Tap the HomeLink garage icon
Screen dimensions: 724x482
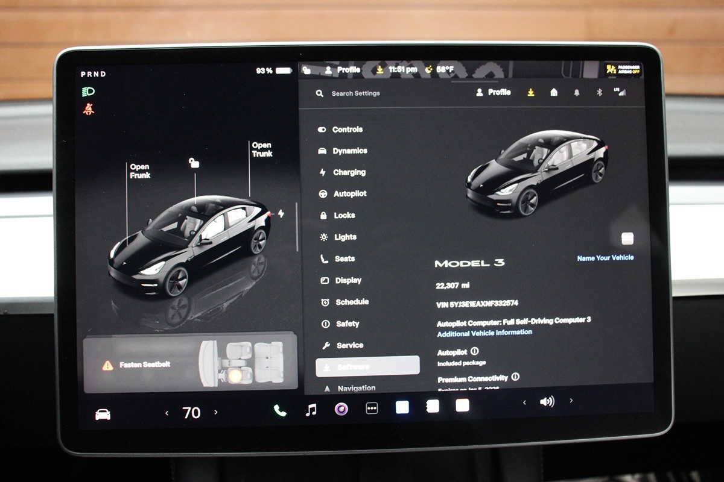(x=554, y=92)
